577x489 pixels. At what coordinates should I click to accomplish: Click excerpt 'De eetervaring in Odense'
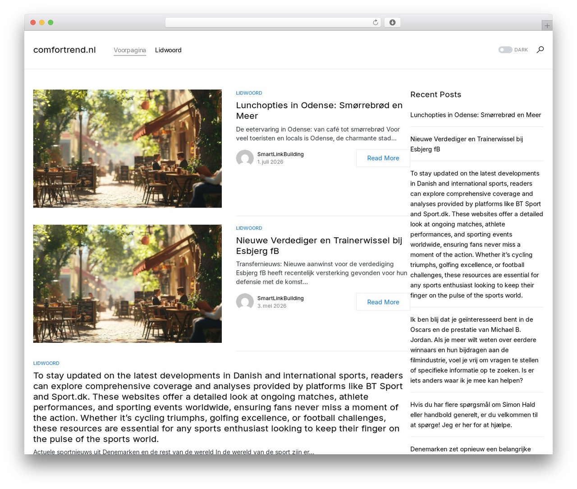pyautogui.click(x=318, y=134)
